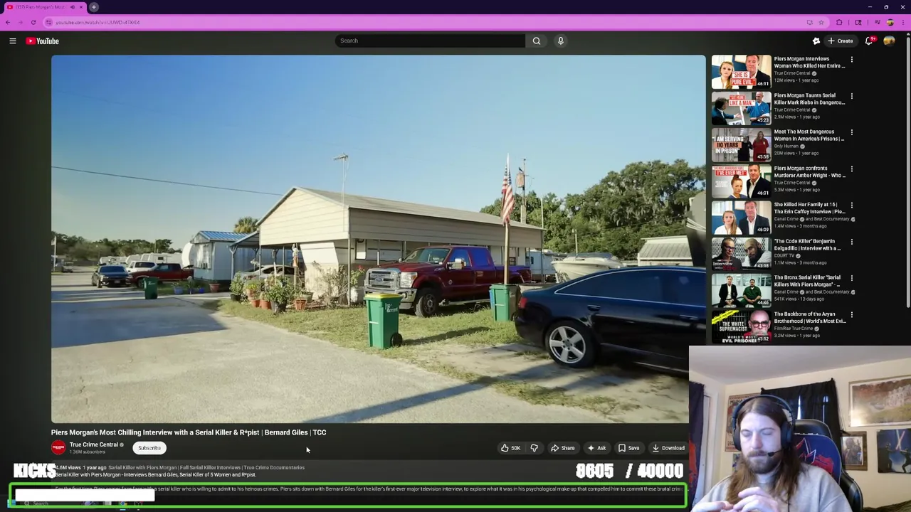Bookmark this page with the star
Screen dimensions: 911x512
(821, 22)
